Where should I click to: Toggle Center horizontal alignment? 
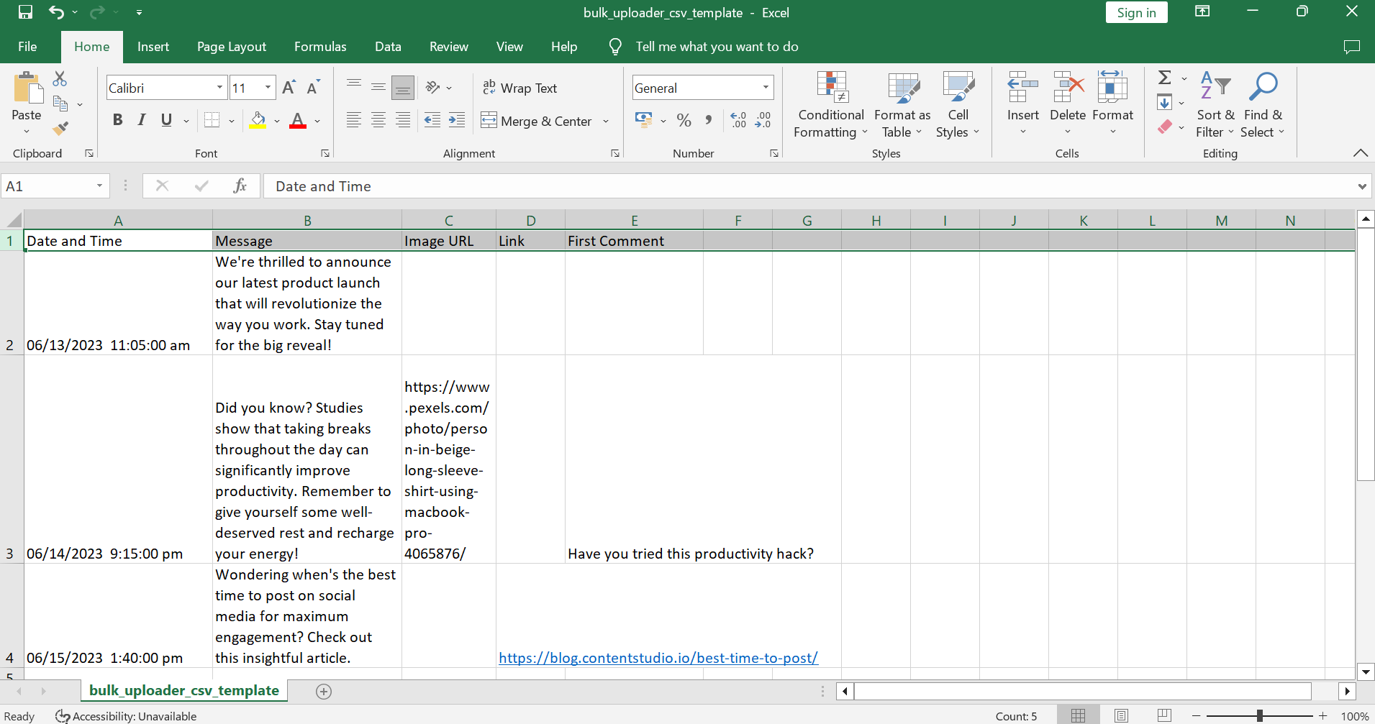pos(378,121)
